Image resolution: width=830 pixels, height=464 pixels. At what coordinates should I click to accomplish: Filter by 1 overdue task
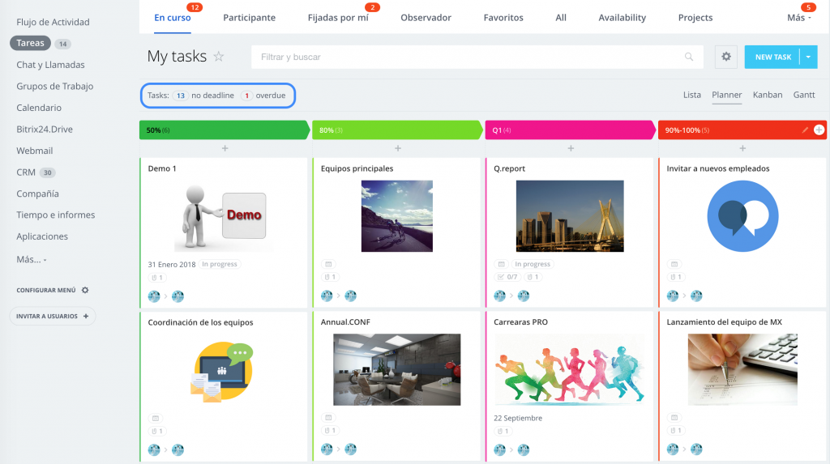tap(263, 96)
